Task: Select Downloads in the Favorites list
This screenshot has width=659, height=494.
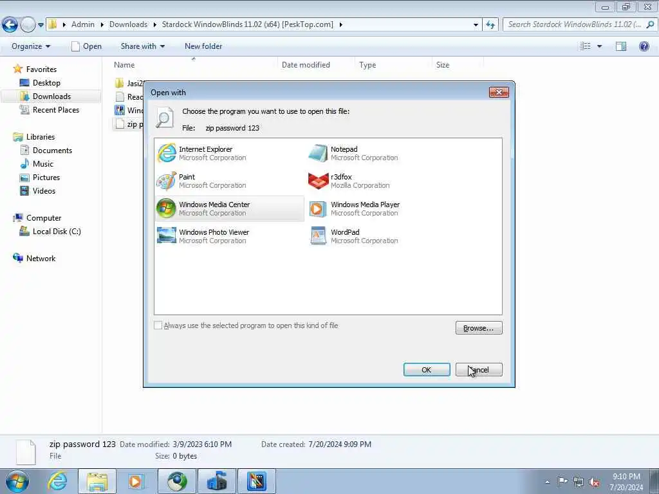Action: click(51, 96)
